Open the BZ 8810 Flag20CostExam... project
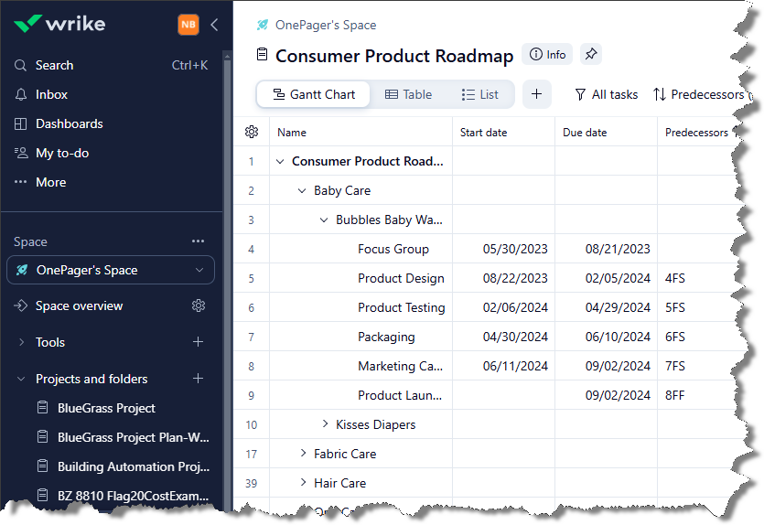764x525 pixels. click(x=133, y=496)
